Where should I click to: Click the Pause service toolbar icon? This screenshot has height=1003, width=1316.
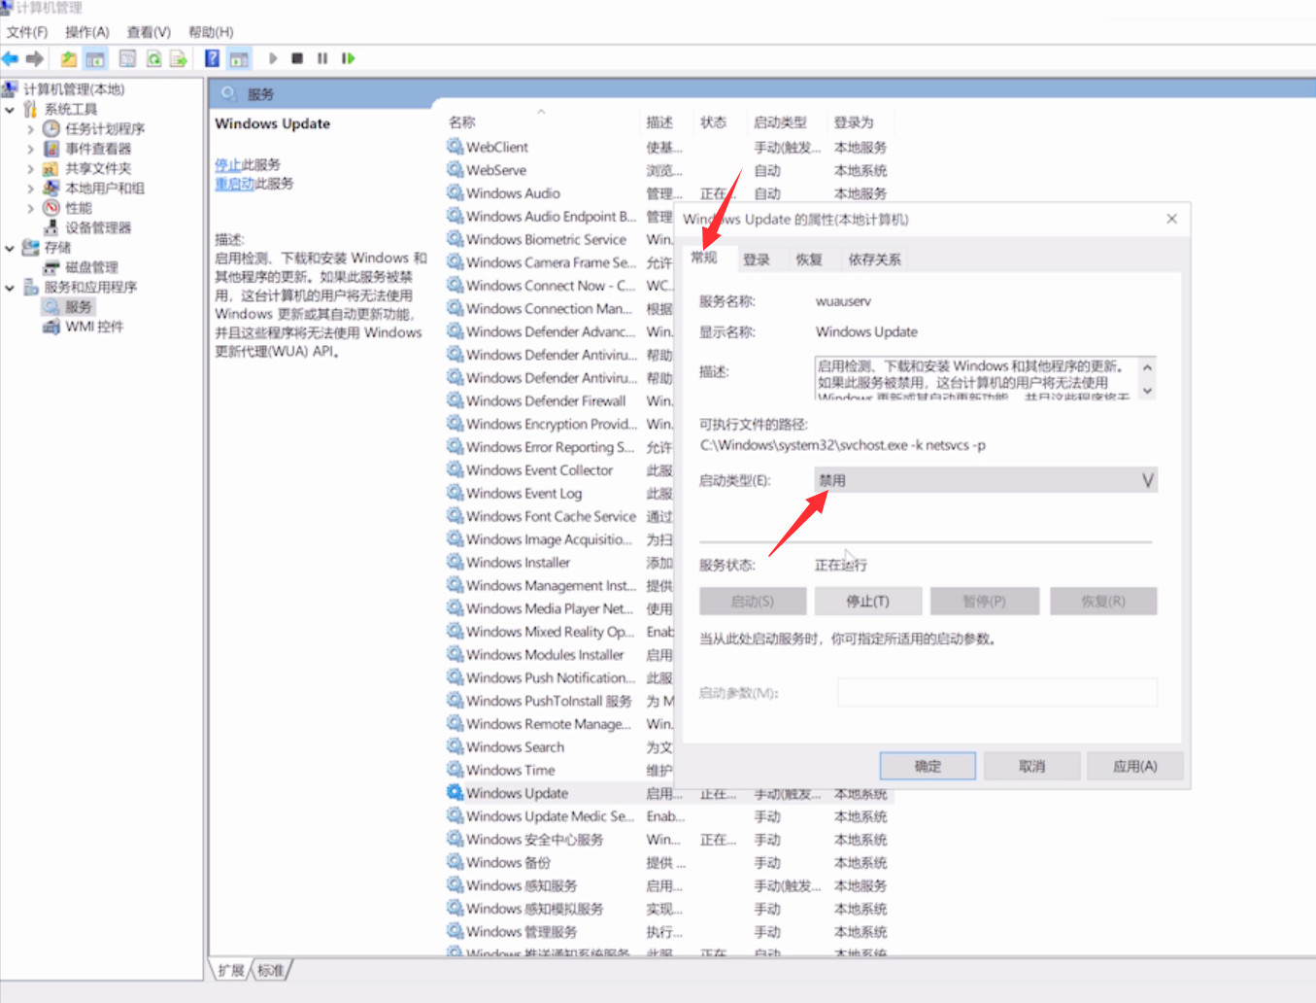[322, 59]
